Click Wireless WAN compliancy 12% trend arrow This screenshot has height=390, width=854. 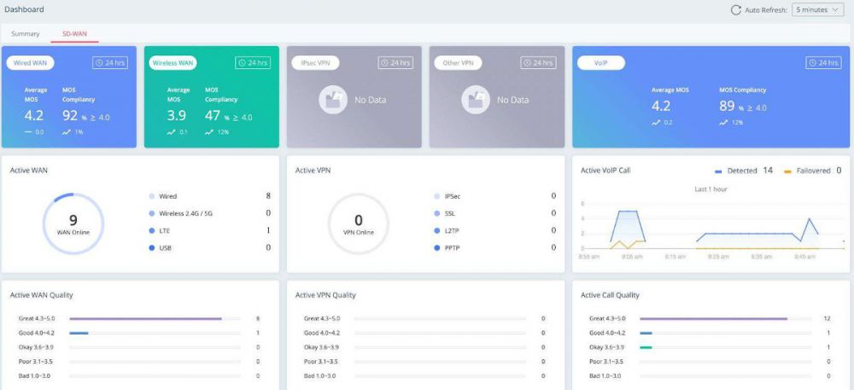(209, 132)
